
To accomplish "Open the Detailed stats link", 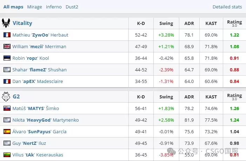I will 227,7.
